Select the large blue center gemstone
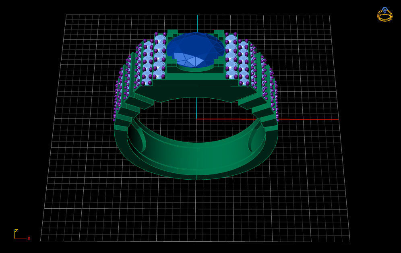This screenshot has width=401, height=253. click(x=196, y=50)
